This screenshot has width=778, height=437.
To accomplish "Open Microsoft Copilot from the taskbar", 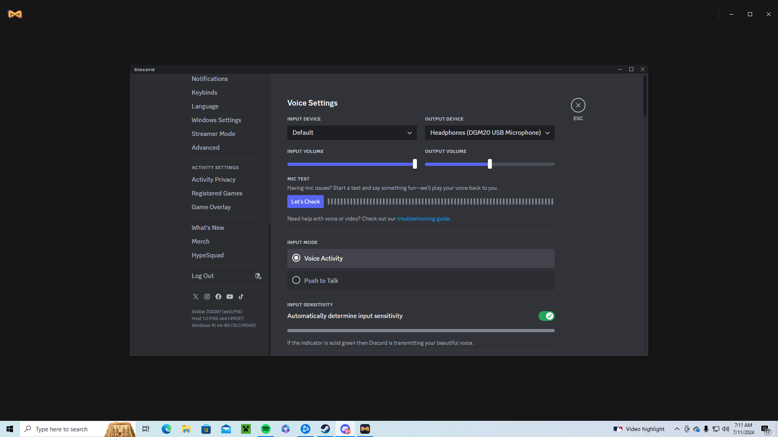I will point(286,429).
